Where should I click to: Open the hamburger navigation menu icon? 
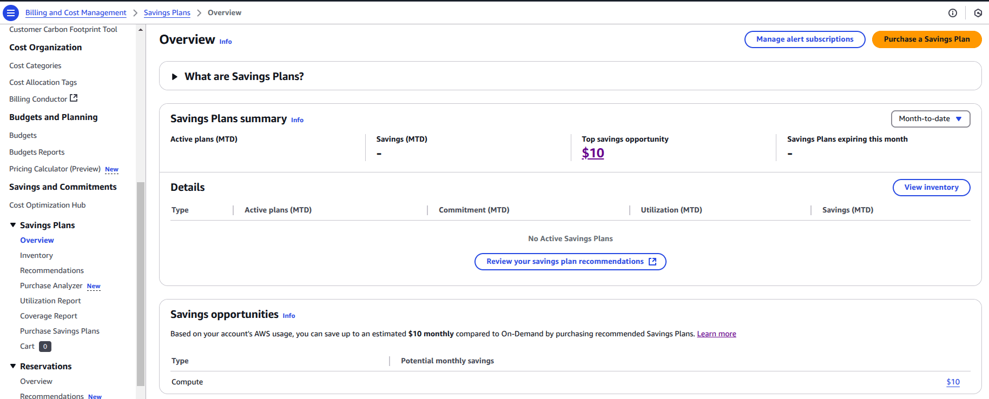tap(11, 12)
